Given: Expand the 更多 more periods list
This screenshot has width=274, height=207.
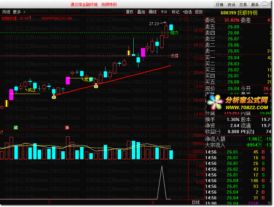Looking at the screenshot, I should [19, 12].
